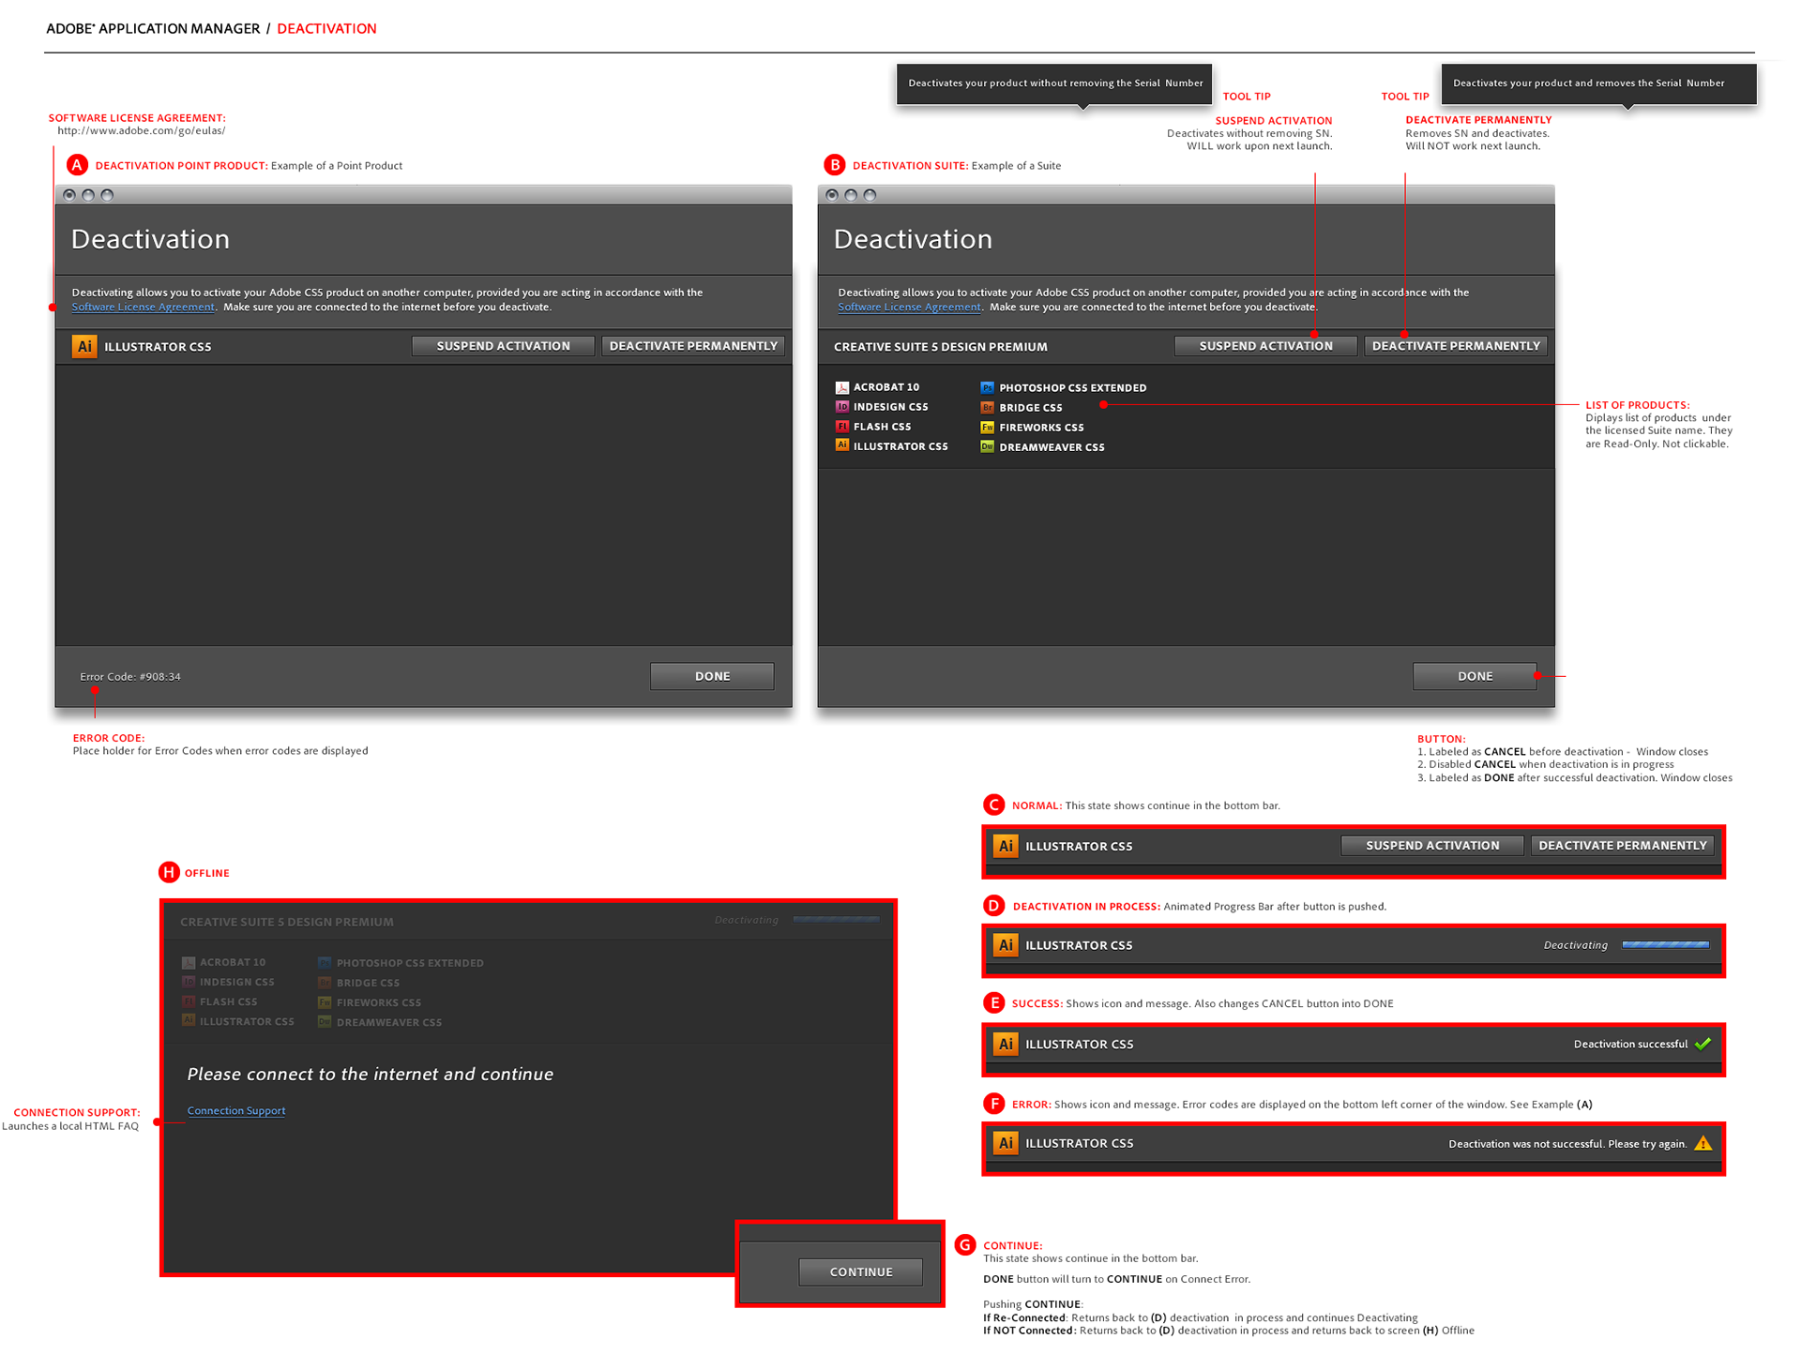The width and height of the screenshot is (1801, 1369).
Task: Click the Photoshop CS5 Extended icon
Action: 987,387
